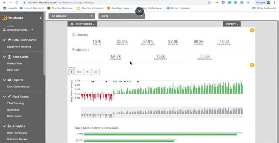Open the Other Bookmarks folder
Image resolution: width=279 pixels, height=143 pixels.
click(x=264, y=8)
